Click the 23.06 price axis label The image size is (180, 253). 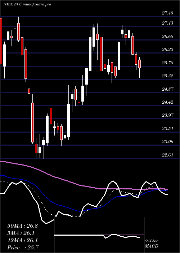pos(167,142)
